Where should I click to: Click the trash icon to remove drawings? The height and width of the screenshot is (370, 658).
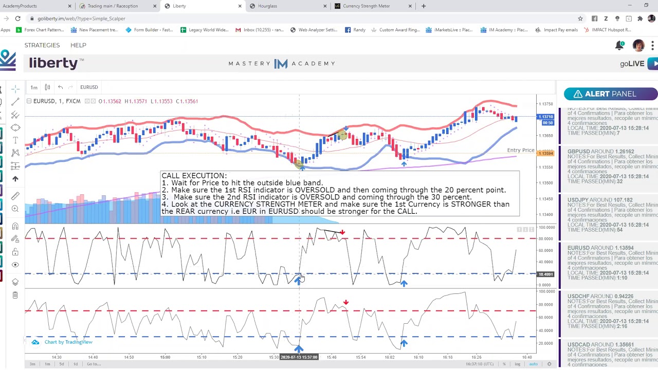point(15,295)
